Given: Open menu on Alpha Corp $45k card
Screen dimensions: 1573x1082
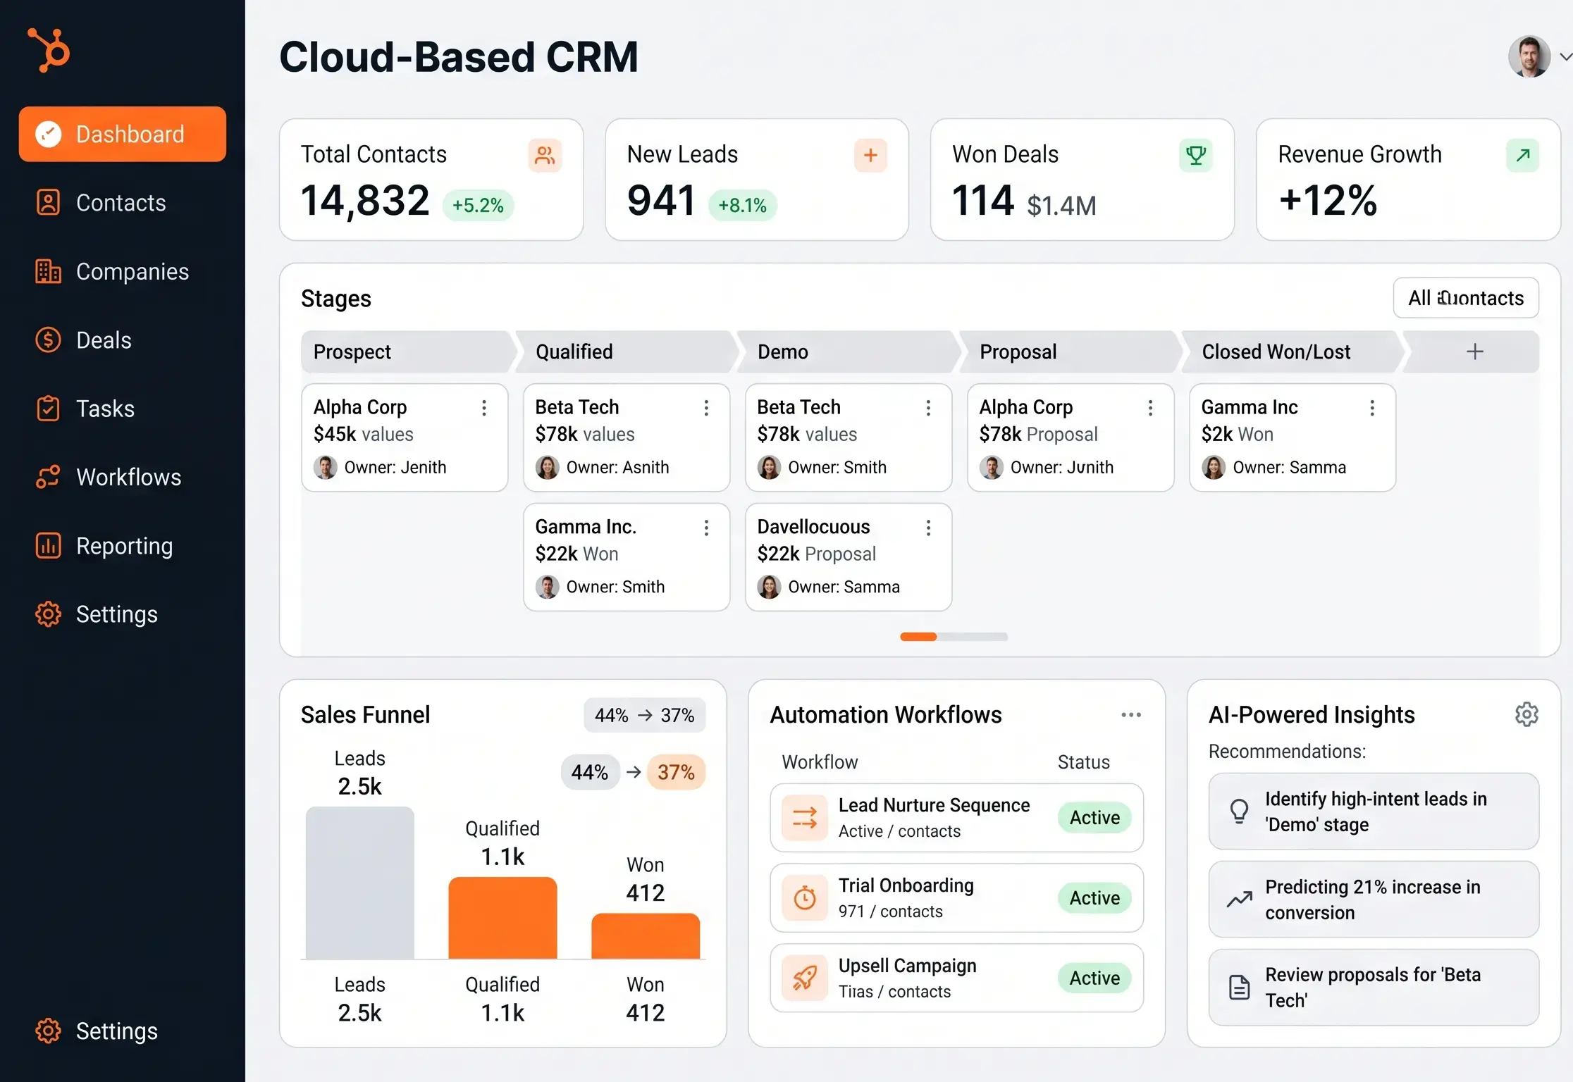Looking at the screenshot, I should pyautogui.click(x=484, y=408).
